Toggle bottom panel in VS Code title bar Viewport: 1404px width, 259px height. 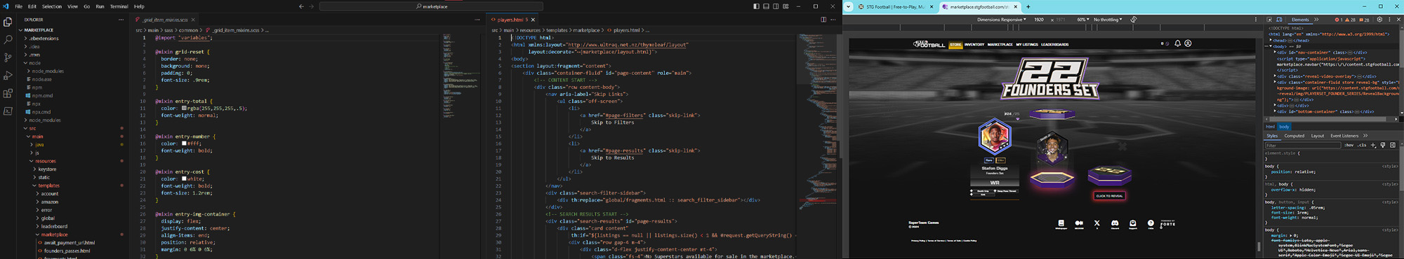(766, 6)
